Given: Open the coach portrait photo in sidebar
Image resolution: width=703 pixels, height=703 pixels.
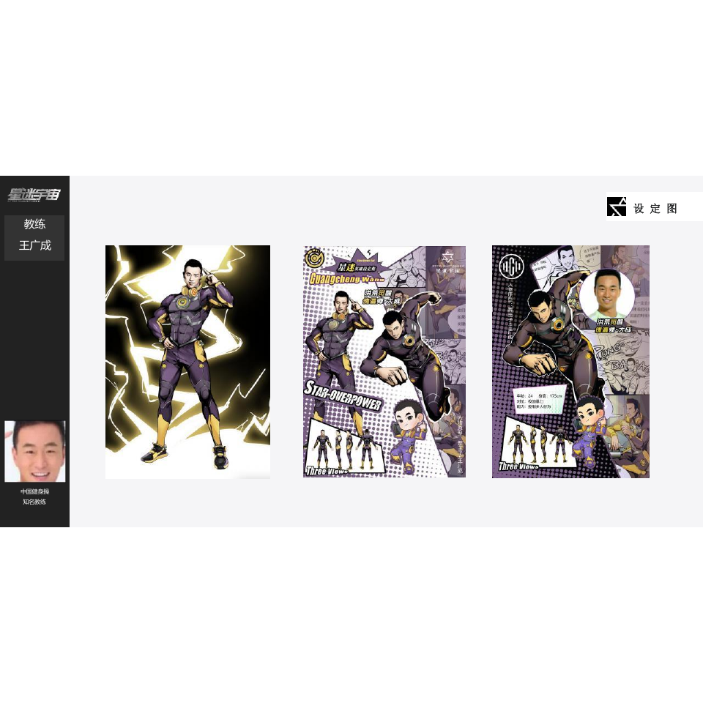Looking at the screenshot, I should point(35,451).
